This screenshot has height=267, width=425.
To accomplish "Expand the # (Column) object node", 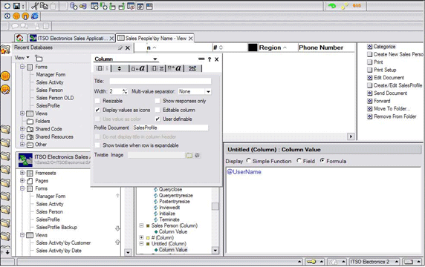I will pos(141,237).
